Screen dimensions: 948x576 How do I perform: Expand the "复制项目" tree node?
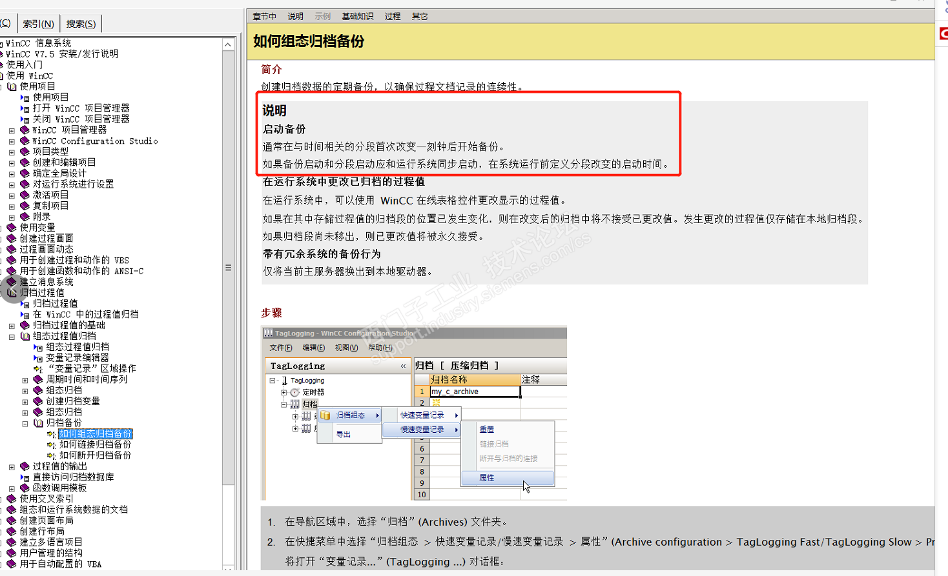click(12, 206)
